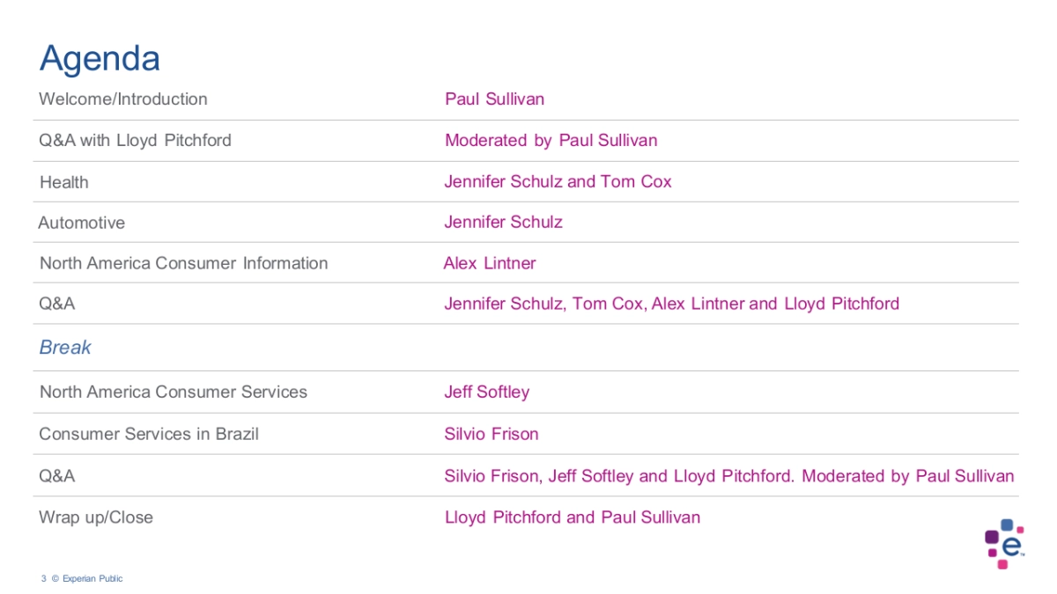Select the Wrap up/Close agenda item
The image size is (1057, 594).
[96, 517]
